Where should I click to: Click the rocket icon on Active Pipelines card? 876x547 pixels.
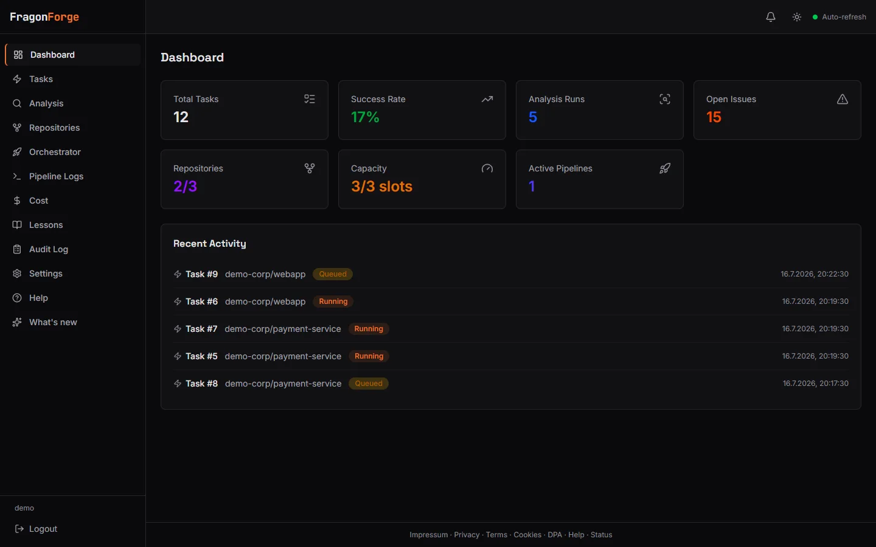[x=665, y=168]
